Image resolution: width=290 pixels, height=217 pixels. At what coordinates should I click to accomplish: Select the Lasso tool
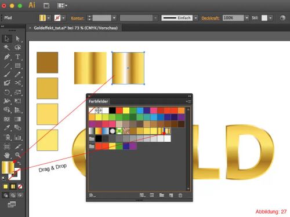click(x=18, y=47)
